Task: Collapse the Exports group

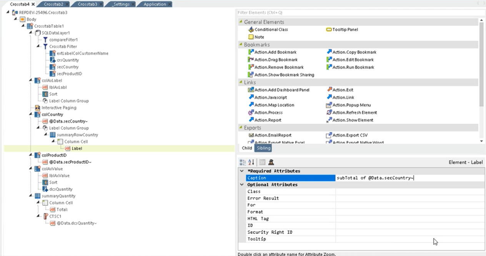Action: tap(241, 127)
